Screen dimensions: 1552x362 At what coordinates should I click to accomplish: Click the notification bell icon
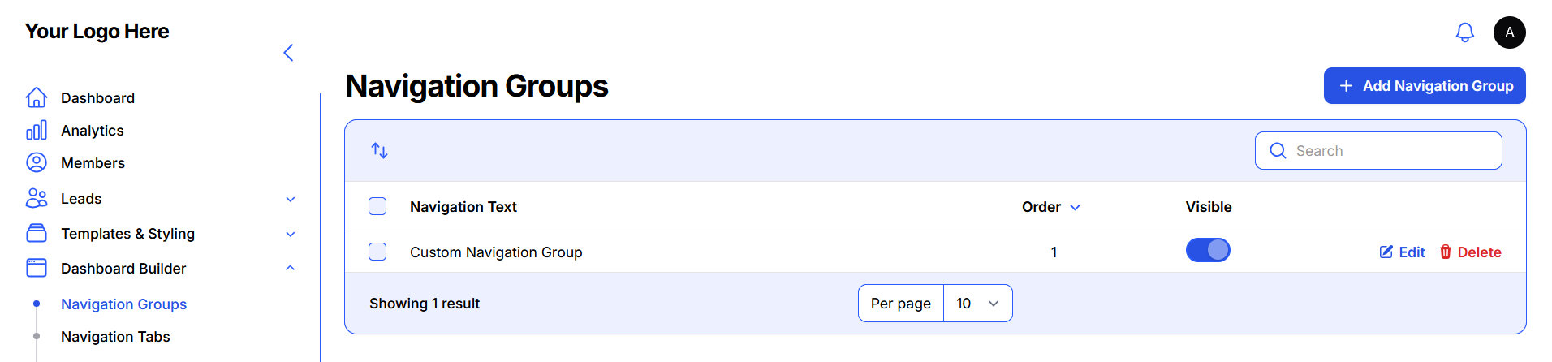(x=1464, y=32)
